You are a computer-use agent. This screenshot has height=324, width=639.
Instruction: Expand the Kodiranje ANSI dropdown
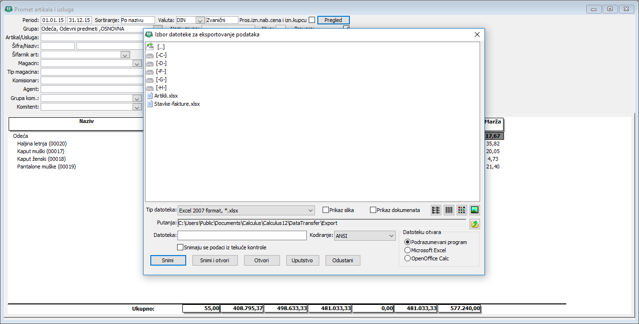tap(390, 235)
